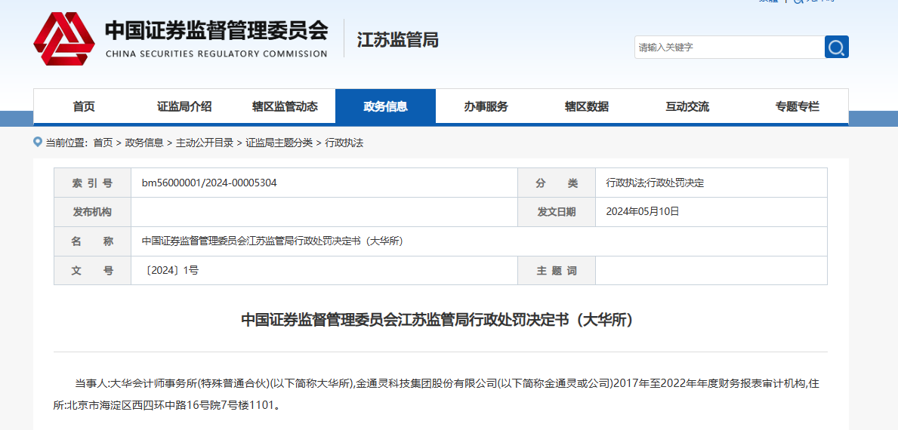Open 证监局主题分类 breadcrumb link
Image resolution: width=898 pixels, height=430 pixels.
pyautogui.click(x=279, y=143)
